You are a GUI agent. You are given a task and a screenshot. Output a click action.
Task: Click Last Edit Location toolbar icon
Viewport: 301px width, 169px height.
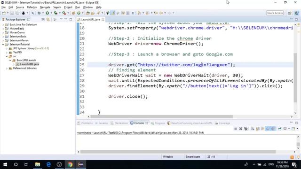click(x=156, y=13)
